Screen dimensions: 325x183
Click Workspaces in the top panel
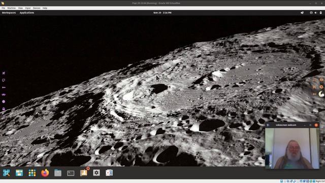click(x=9, y=13)
